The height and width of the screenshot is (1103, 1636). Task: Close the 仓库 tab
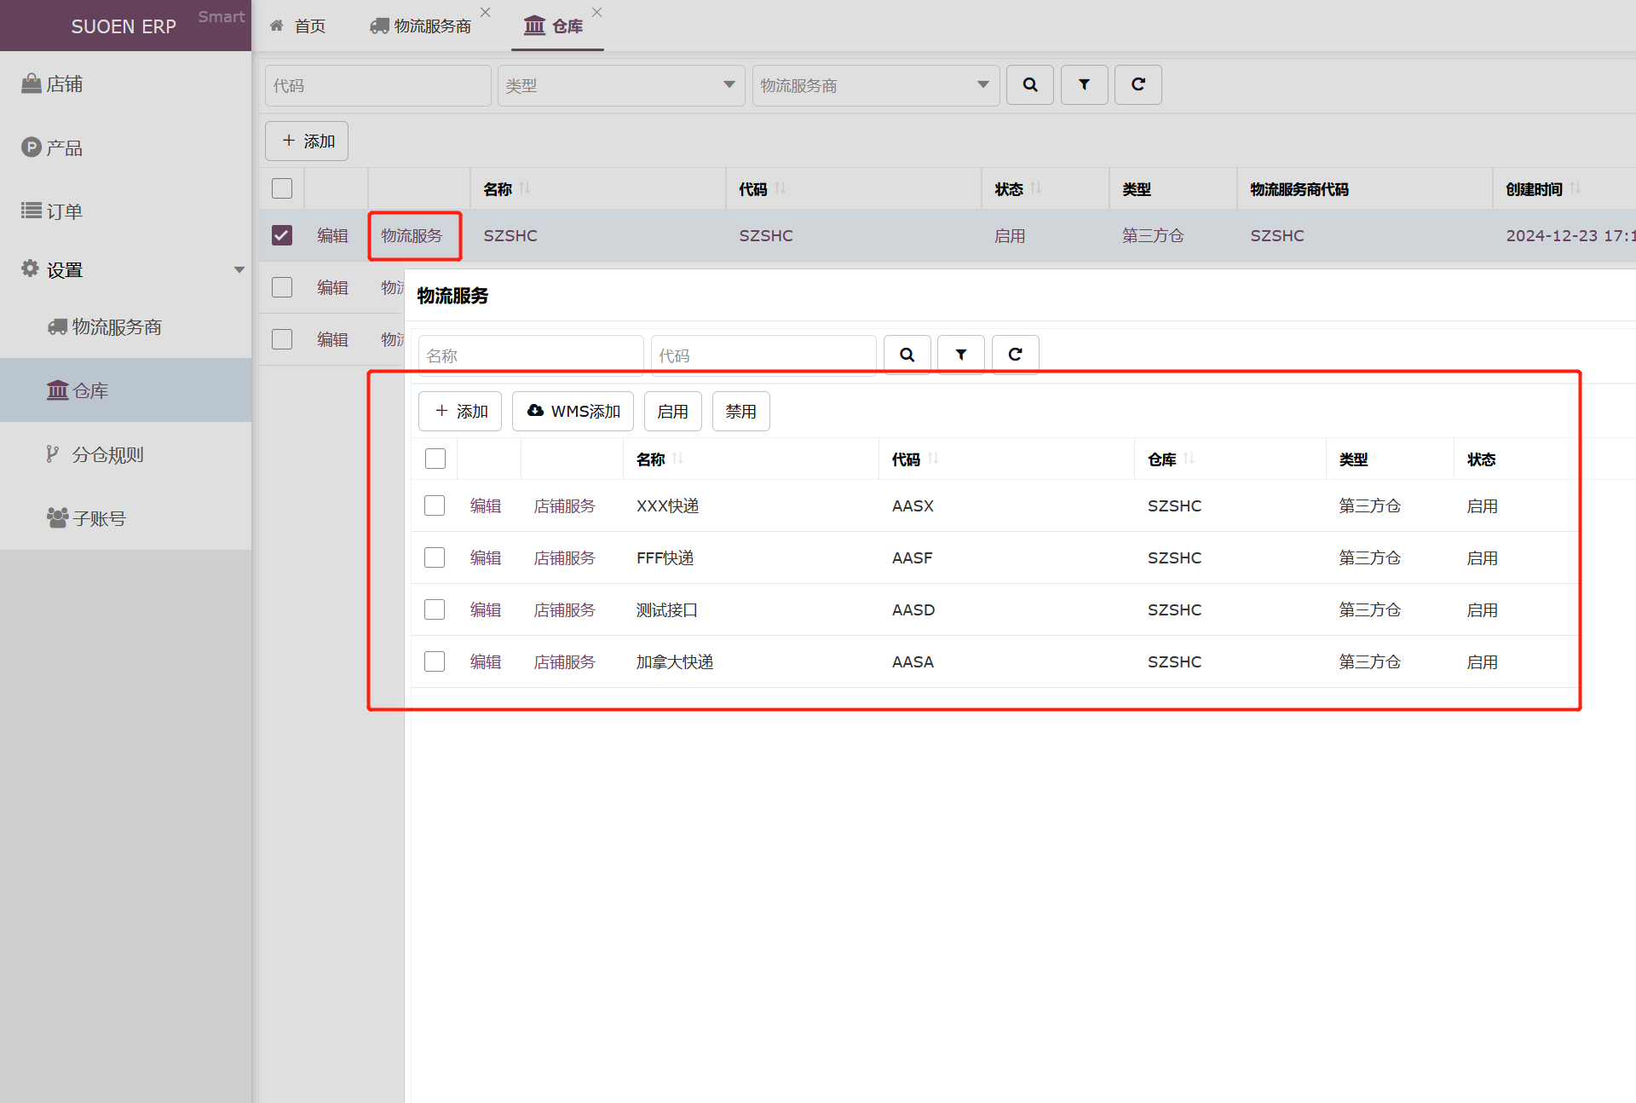tap(596, 12)
